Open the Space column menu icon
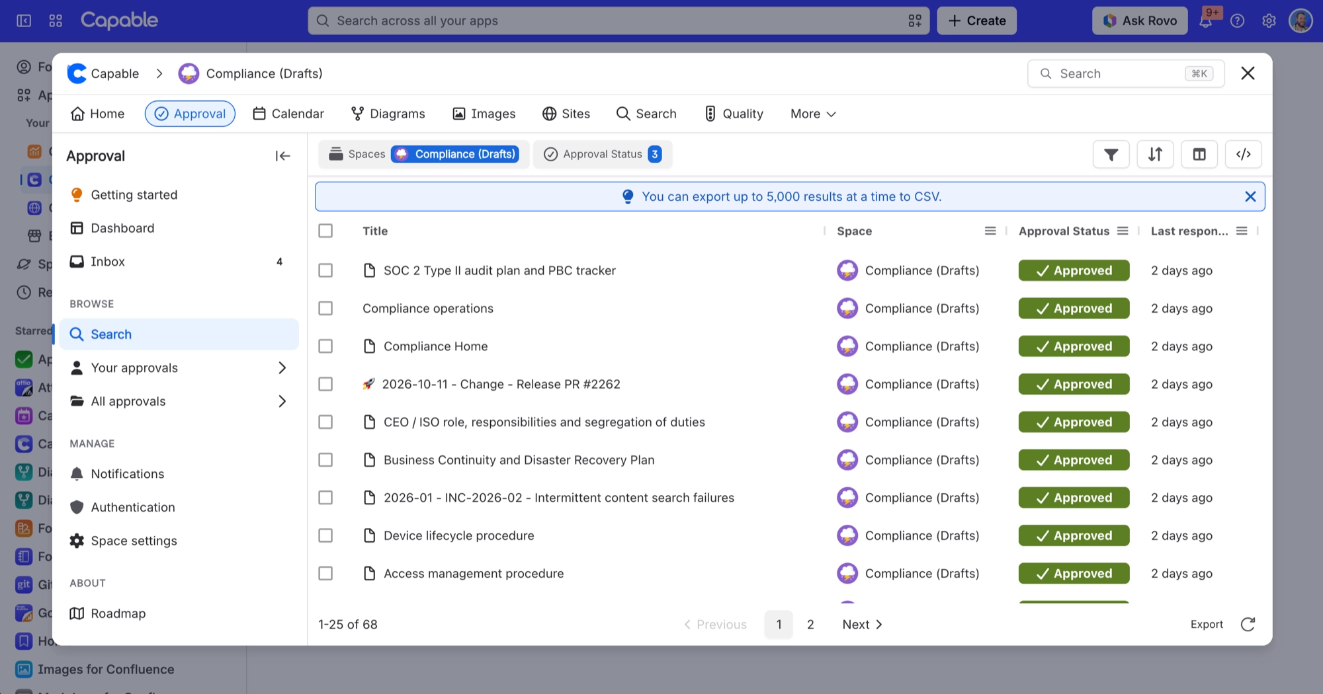 coord(990,231)
